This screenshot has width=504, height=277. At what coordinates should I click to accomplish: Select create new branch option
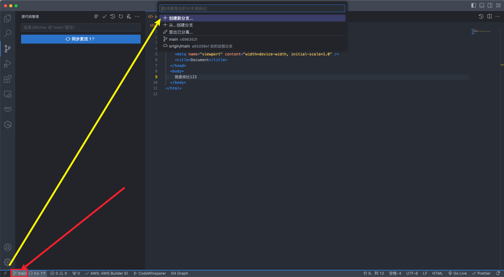(252, 18)
